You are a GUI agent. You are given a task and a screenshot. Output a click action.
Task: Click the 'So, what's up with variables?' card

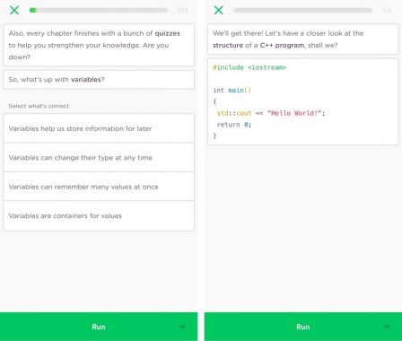tap(99, 80)
